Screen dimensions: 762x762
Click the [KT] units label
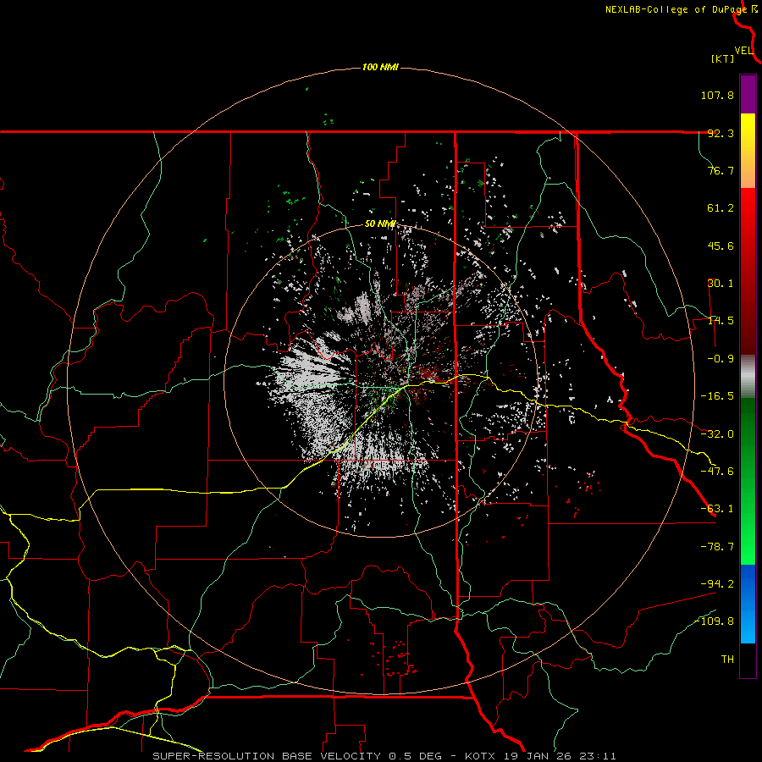pyautogui.click(x=722, y=58)
